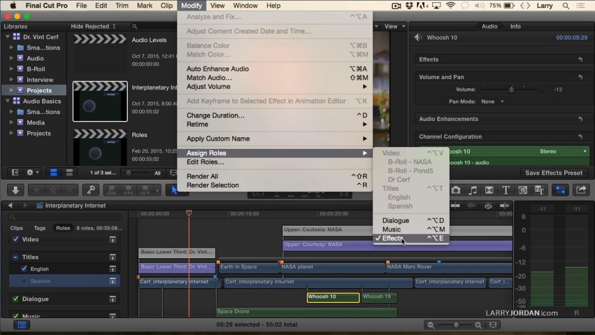Open the Titles browser T icon
Image resolution: width=595 pixels, height=335 pixels.
coord(506,190)
